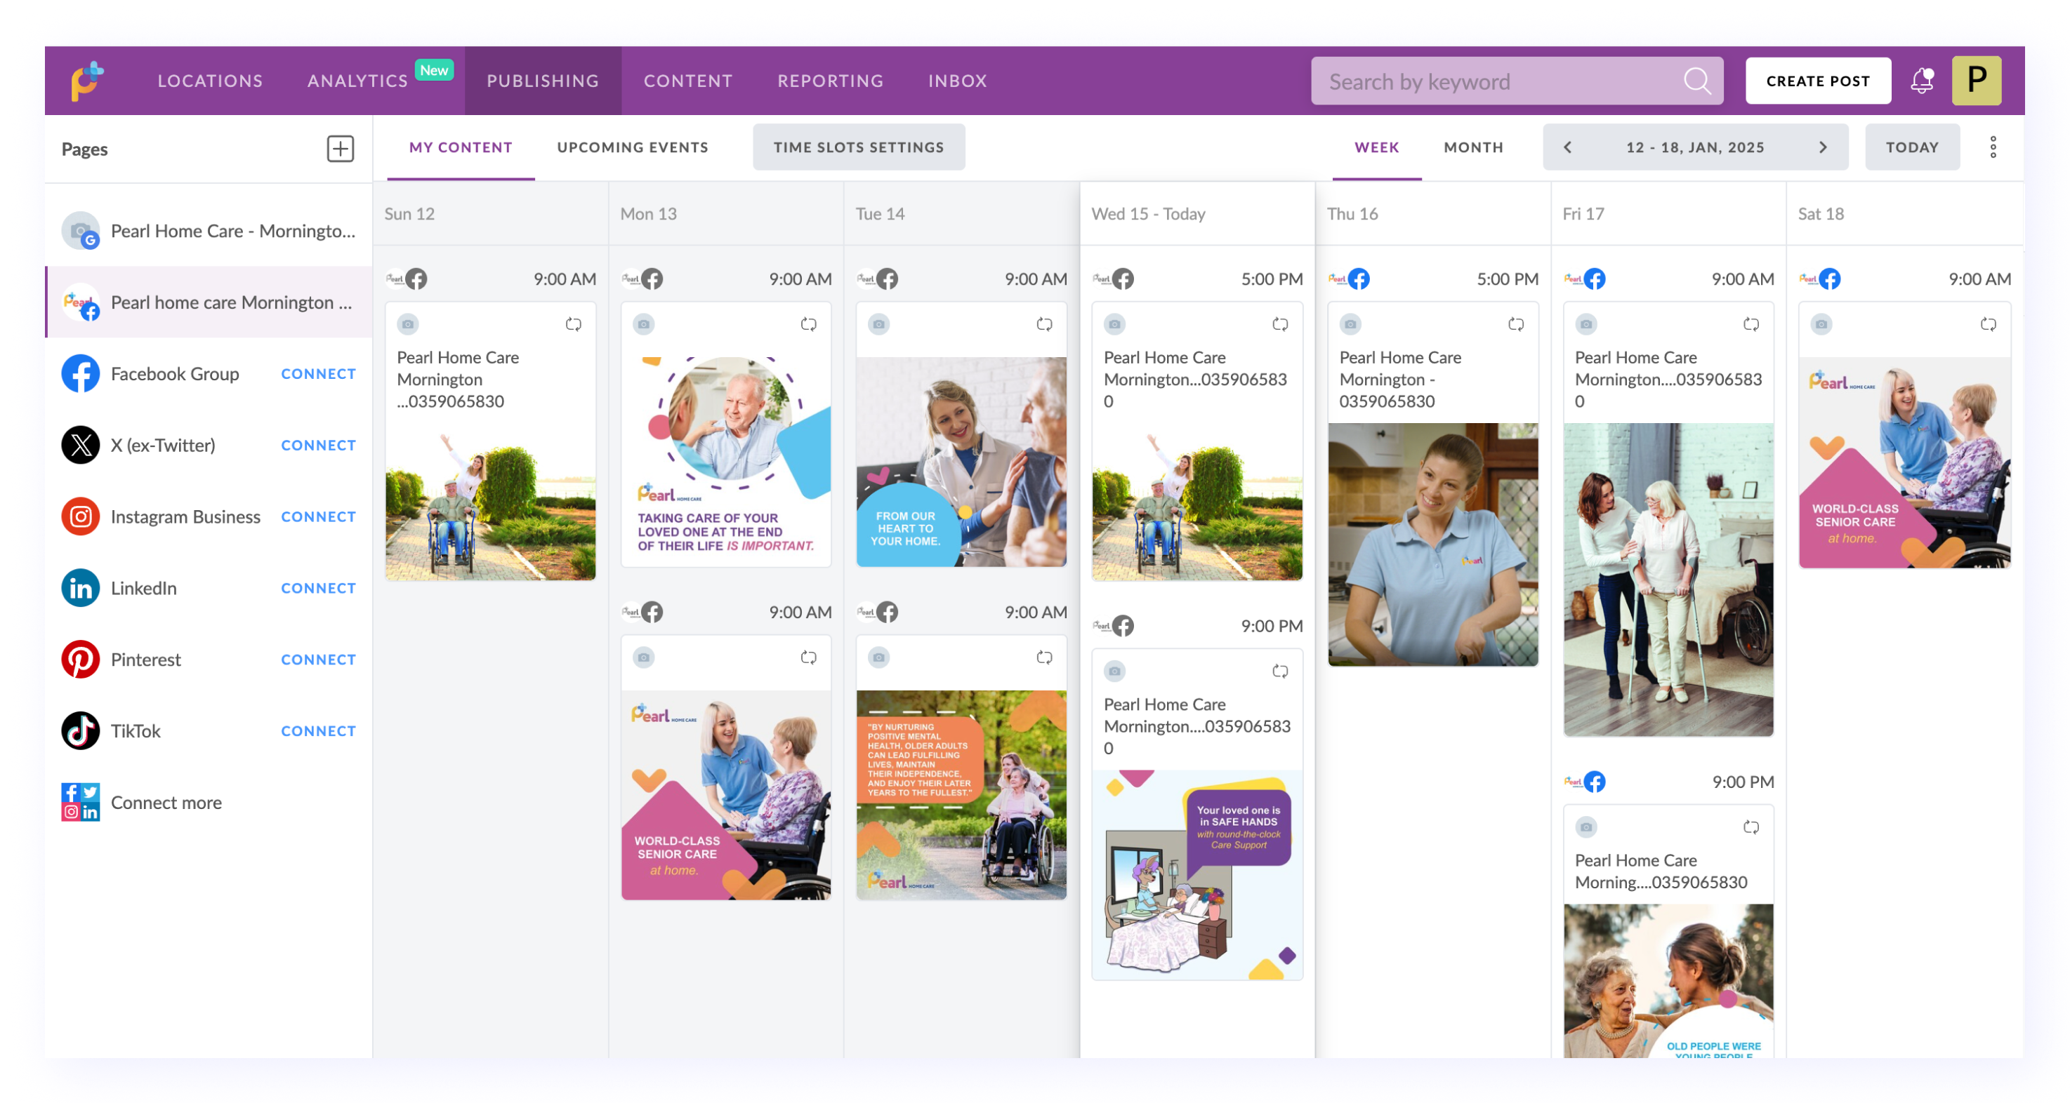Click recycle icon on Tue 14 second post

[x=1044, y=657]
